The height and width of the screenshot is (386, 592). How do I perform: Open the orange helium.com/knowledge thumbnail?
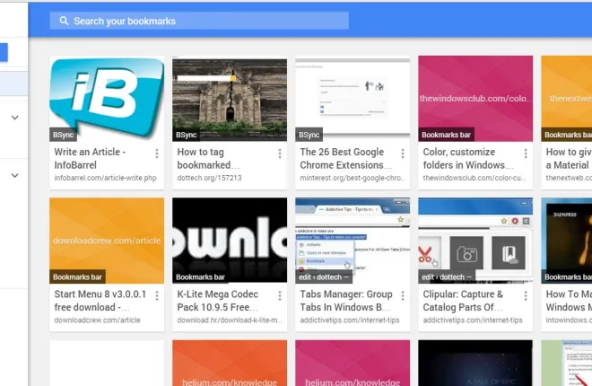pos(230,363)
